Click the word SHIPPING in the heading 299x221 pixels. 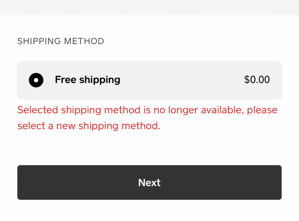click(39, 41)
